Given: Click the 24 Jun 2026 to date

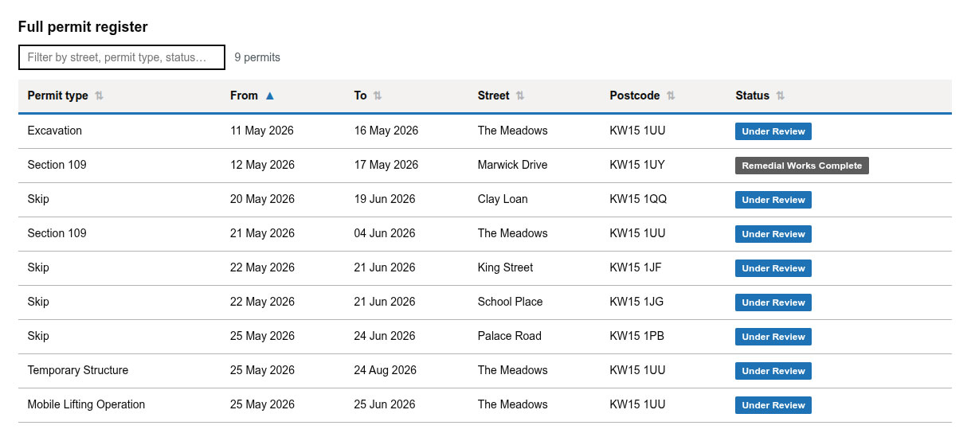Looking at the screenshot, I should (x=385, y=336).
